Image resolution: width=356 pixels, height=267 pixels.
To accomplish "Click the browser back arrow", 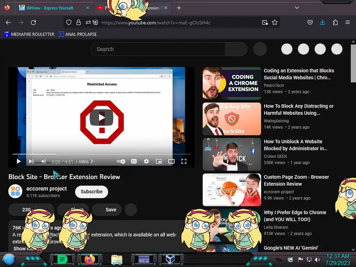I will (x=8, y=23).
